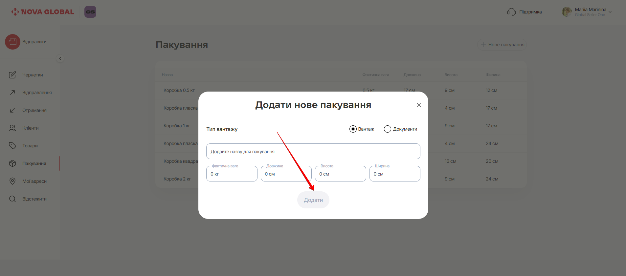Viewport: 626px width, 276px height.
Task: Click the red Відправити package icon
Action: pyautogui.click(x=12, y=42)
